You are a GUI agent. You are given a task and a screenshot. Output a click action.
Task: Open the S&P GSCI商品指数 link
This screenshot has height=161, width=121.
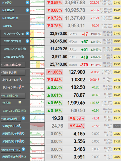pos(14,111)
